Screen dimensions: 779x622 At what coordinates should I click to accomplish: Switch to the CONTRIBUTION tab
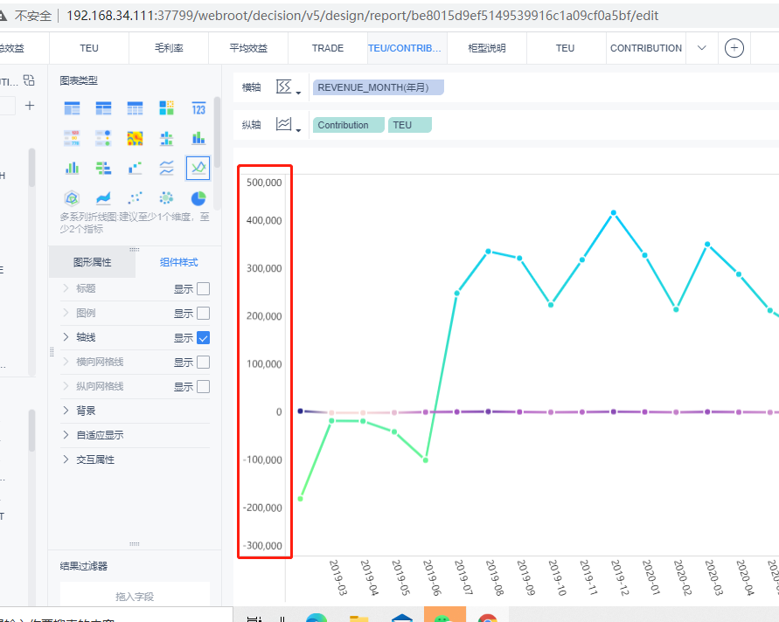(x=646, y=48)
